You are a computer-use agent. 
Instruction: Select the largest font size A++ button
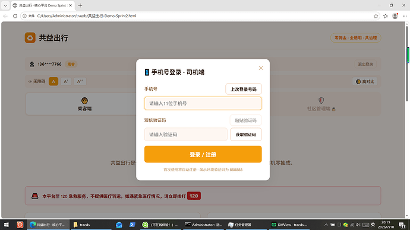pyautogui.click(x=80, y=81)
